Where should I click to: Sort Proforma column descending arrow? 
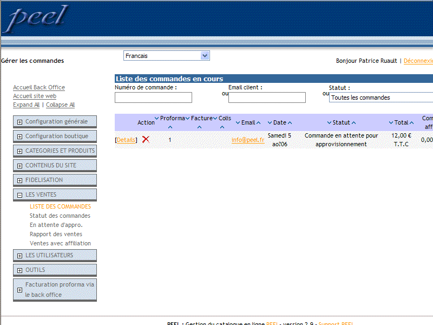coord(156,118)
